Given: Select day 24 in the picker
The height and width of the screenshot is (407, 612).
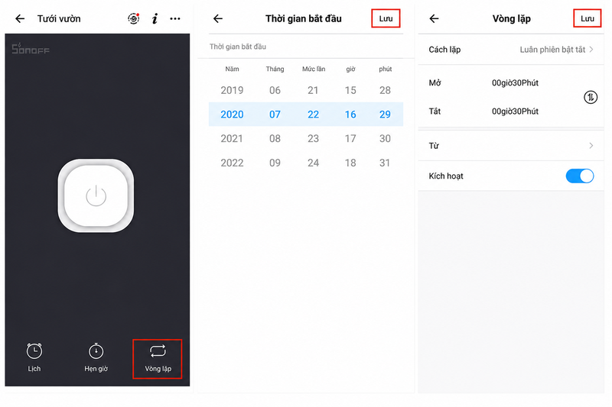Looking at the screenshot, I should pyautogui.click(x=313, y=163).
